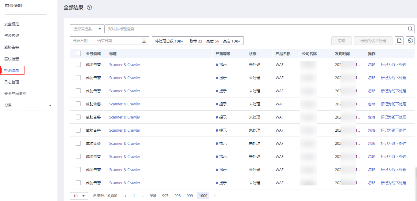Click the title search input field
This screenshot has height=201, width=417.
255,29
